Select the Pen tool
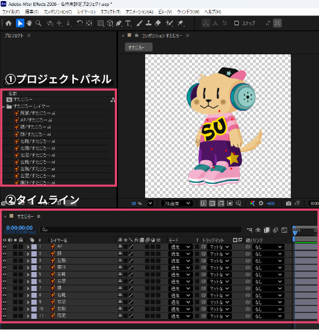 click(119, 23)
